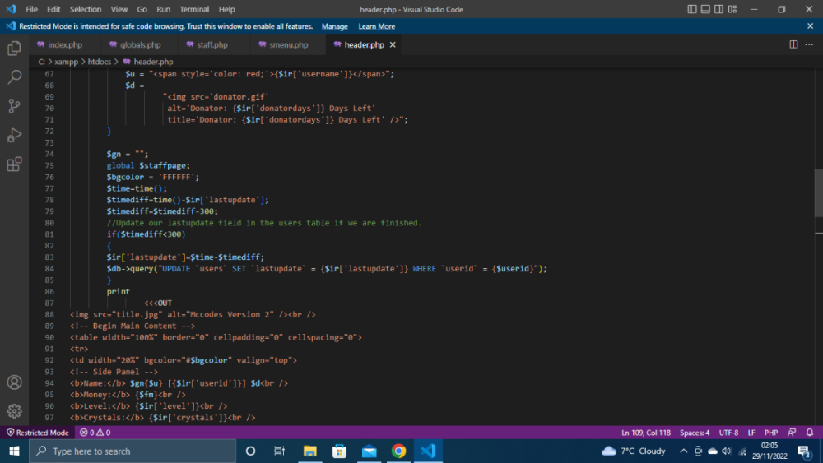Open the UTF-8 encoding selector
This screenshot has width=823, height=463.
[728, 433]
